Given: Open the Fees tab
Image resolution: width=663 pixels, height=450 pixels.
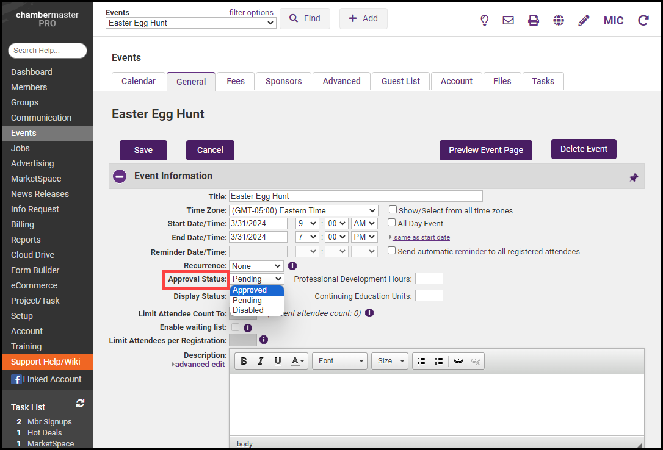Looking at the screenshot, I should 236,81.
